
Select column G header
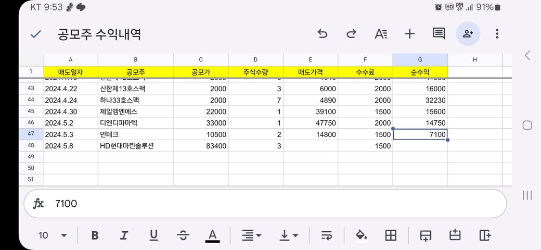[x=420, y=60]
